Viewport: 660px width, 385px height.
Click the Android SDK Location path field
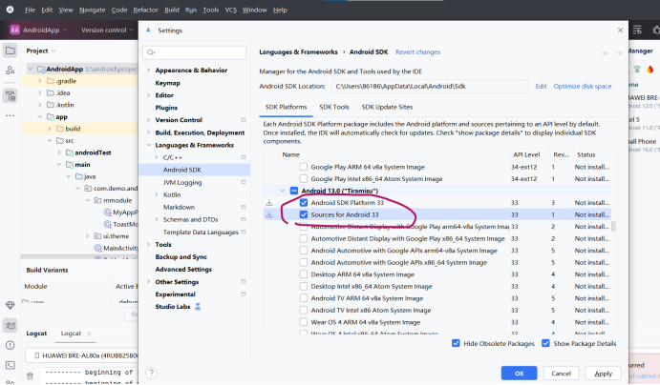point(430,86)
